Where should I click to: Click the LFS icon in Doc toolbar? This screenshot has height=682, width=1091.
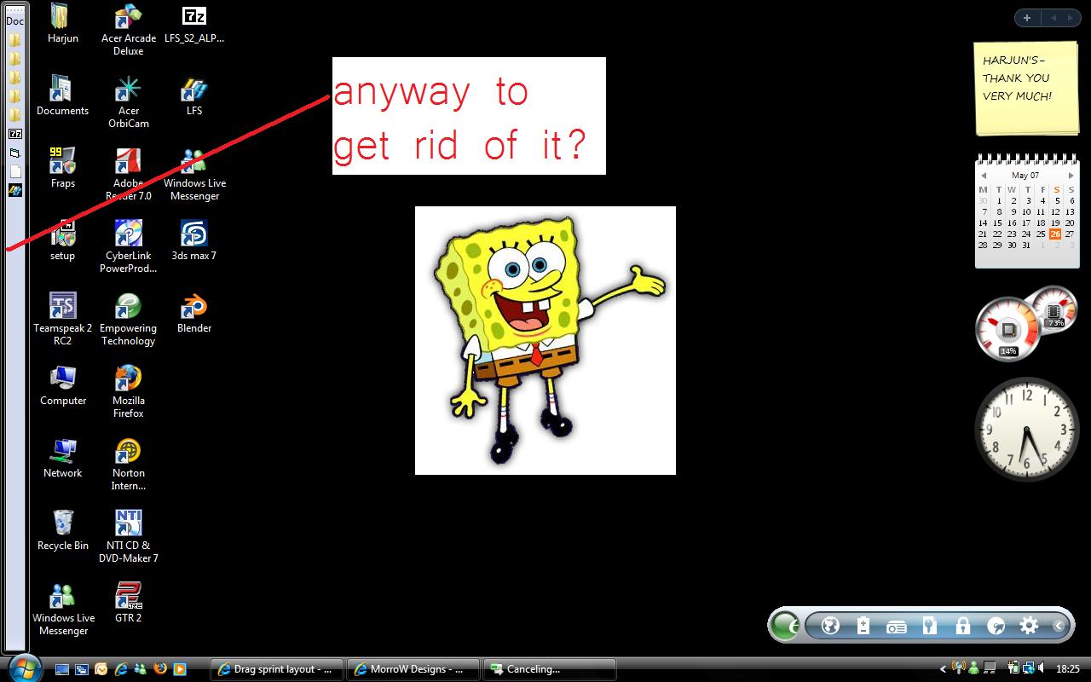click(x=15, y=191)
